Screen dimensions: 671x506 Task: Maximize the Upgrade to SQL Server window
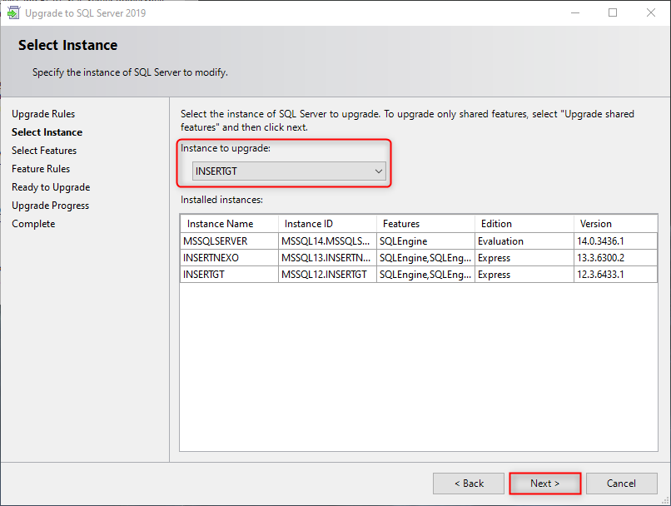[x=613, y=12]
